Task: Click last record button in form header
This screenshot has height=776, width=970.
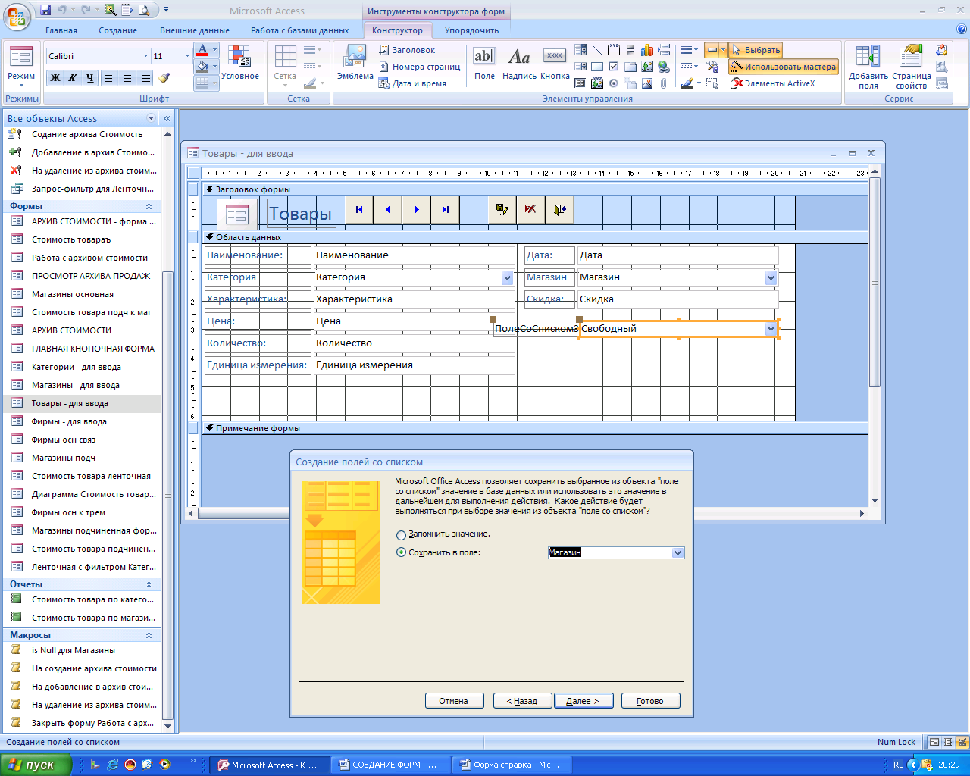Action: (x=446, y=210)
